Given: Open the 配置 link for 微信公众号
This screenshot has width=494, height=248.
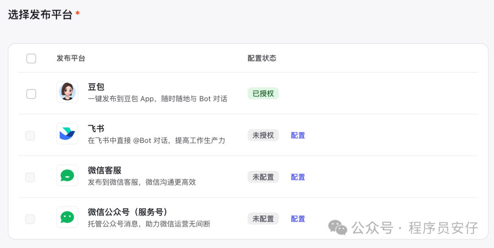Looking at the screenshot, I should (x=298, y=219).
